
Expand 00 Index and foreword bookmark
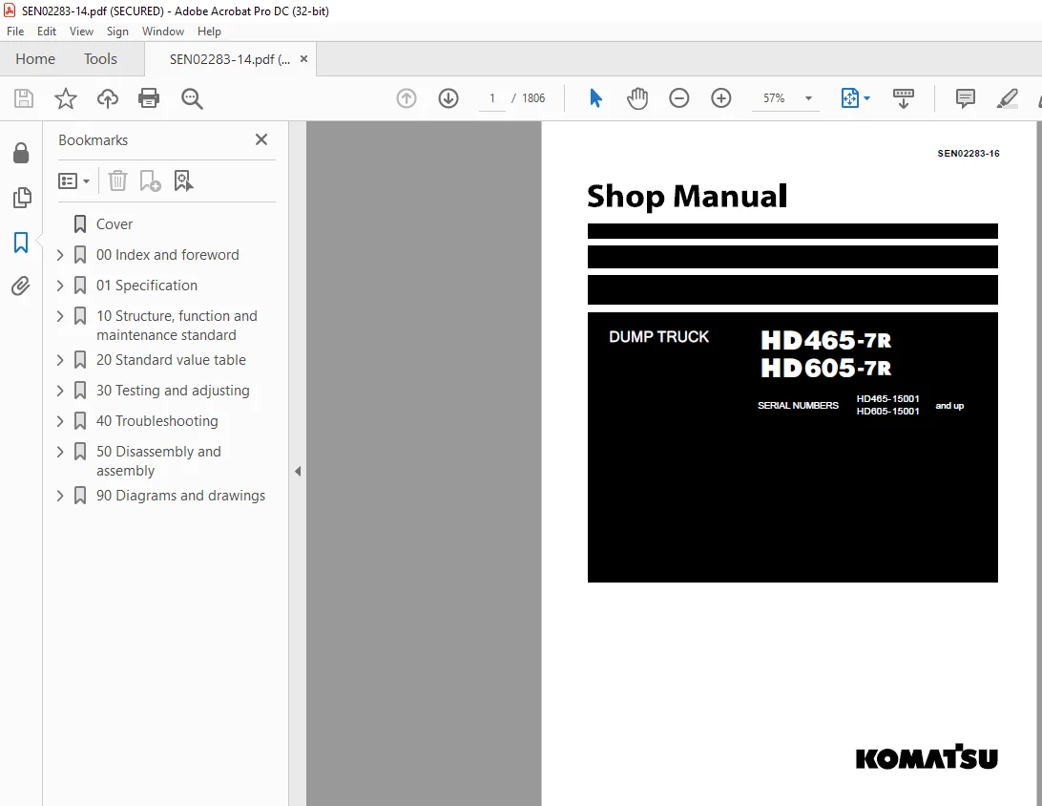tap(60, 255)
